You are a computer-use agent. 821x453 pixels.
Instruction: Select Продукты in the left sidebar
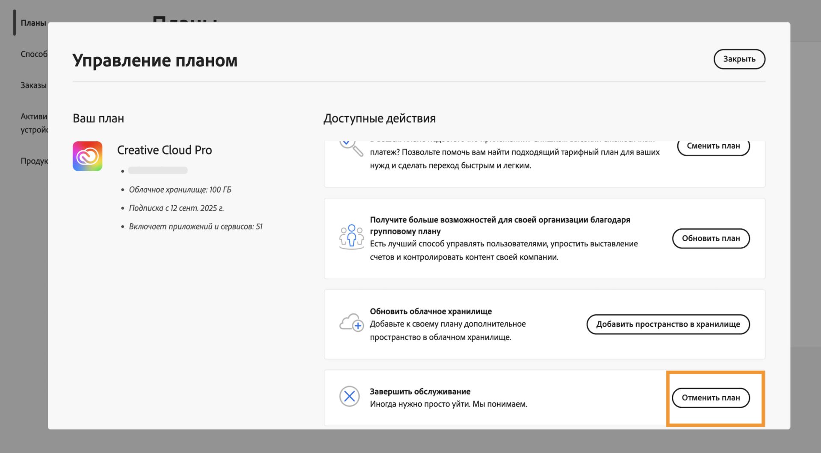tap(34, 161)
